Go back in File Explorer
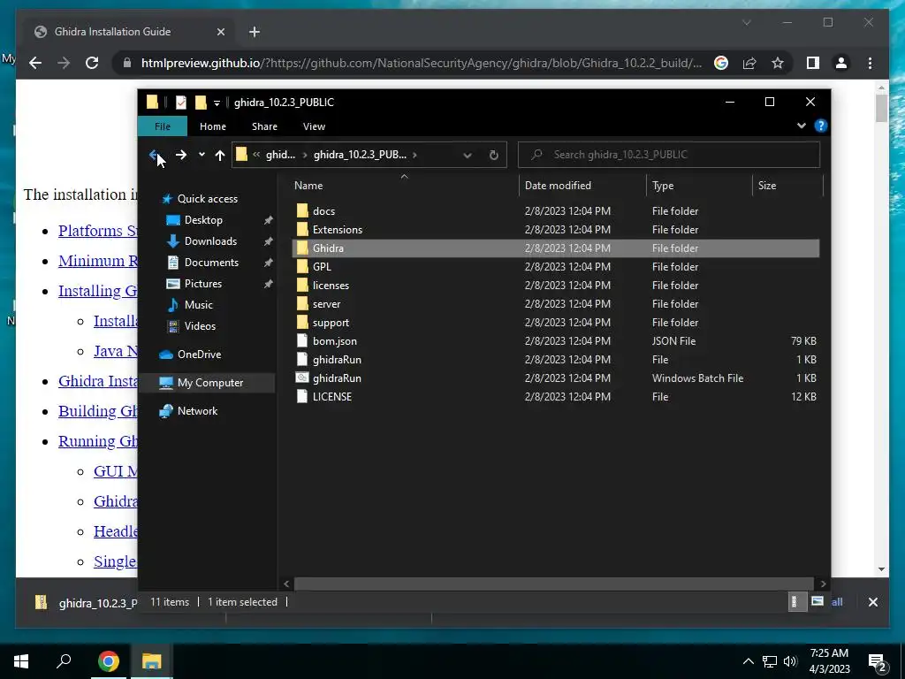Viewport: 905px width, 679px height. click(x=154, y=155)
